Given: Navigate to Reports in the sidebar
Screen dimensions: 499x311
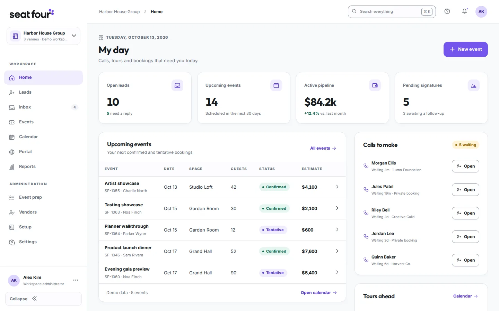Looking at the screenshot, I should [x=43, y=167].
